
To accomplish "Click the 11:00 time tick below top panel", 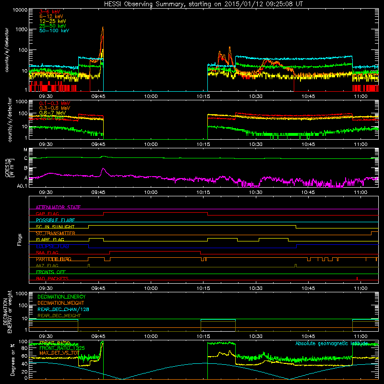I will point(360,96).
